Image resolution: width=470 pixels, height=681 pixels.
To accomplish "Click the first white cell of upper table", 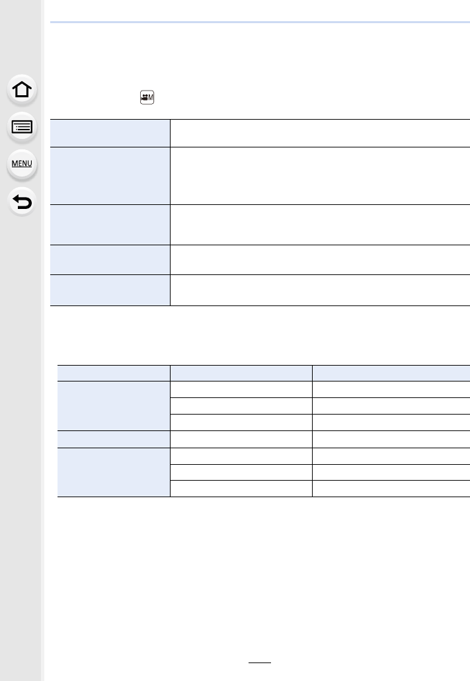I will tap(320, 134).
